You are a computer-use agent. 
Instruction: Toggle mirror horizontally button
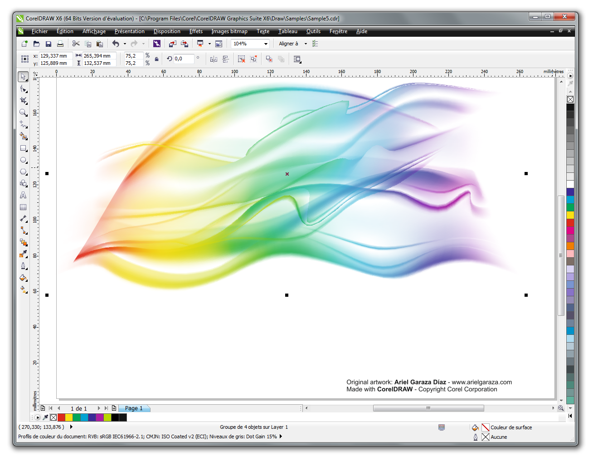tap(214, 59)
